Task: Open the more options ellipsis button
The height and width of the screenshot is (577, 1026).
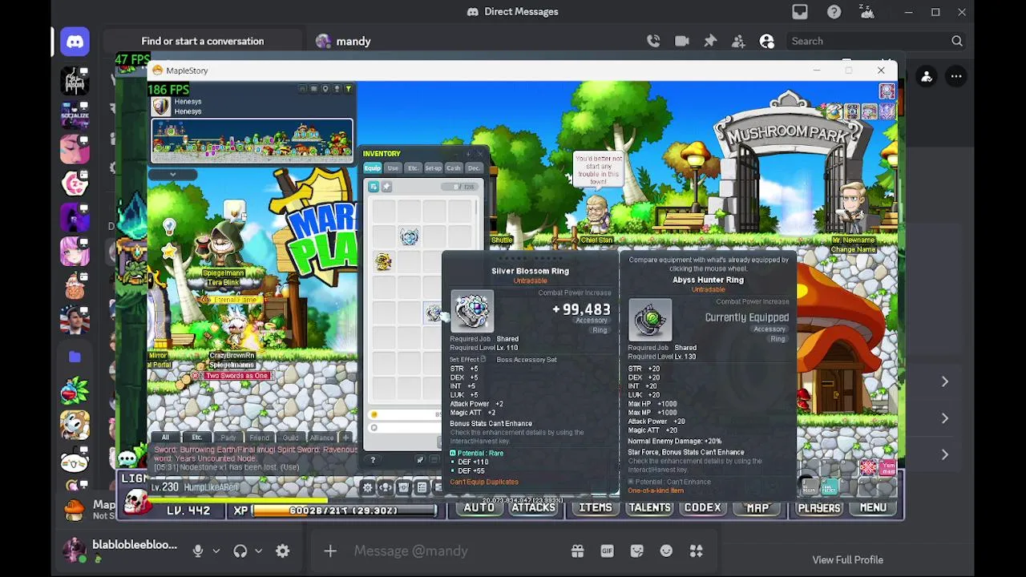Action: (956, 77)
